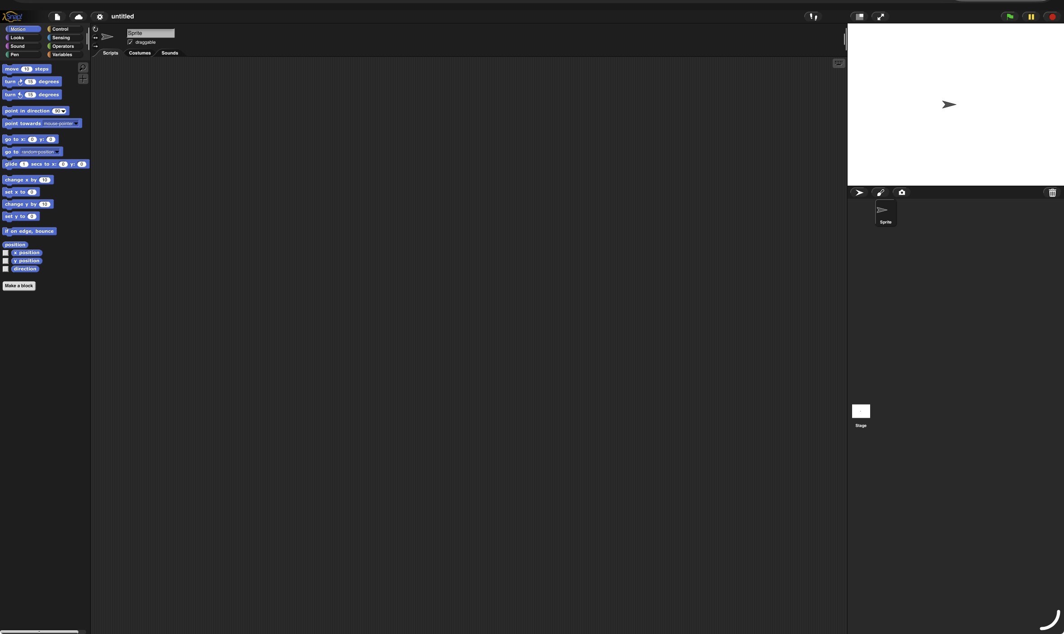Check the x position watcher box
Image resolution: width=1064 pixels, height=634 pixels.
click(x=5, y=253)
